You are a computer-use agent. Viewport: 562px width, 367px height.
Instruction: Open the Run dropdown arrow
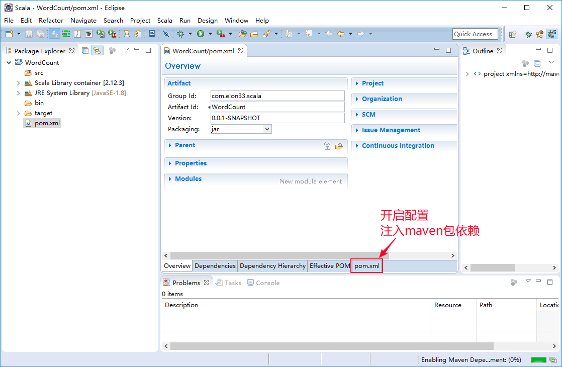pyautogui.click(x=211, y=34)
